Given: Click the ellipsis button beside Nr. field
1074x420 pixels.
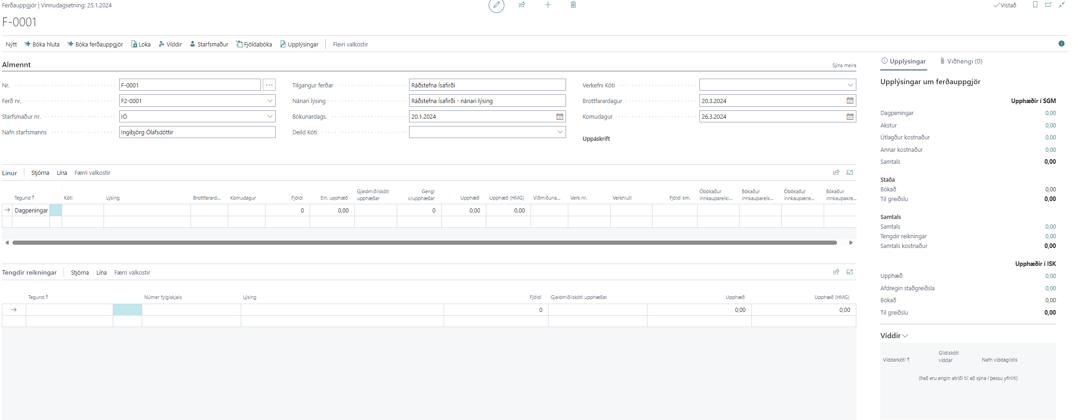Looking at the screenshot, I should (269, 85).
